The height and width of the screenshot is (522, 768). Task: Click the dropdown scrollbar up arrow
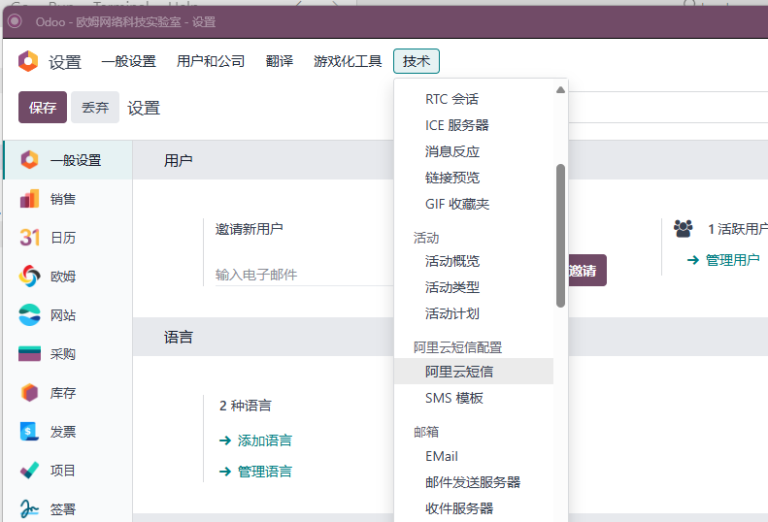click(x=561, y=89)
